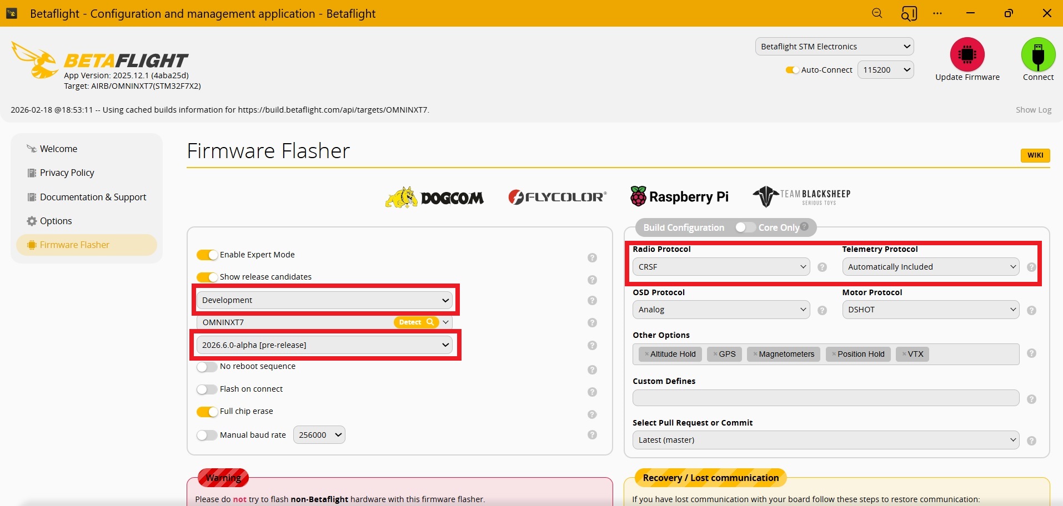Click Show Log
Screen dimensions: 1063x506
coord(1033,109)
